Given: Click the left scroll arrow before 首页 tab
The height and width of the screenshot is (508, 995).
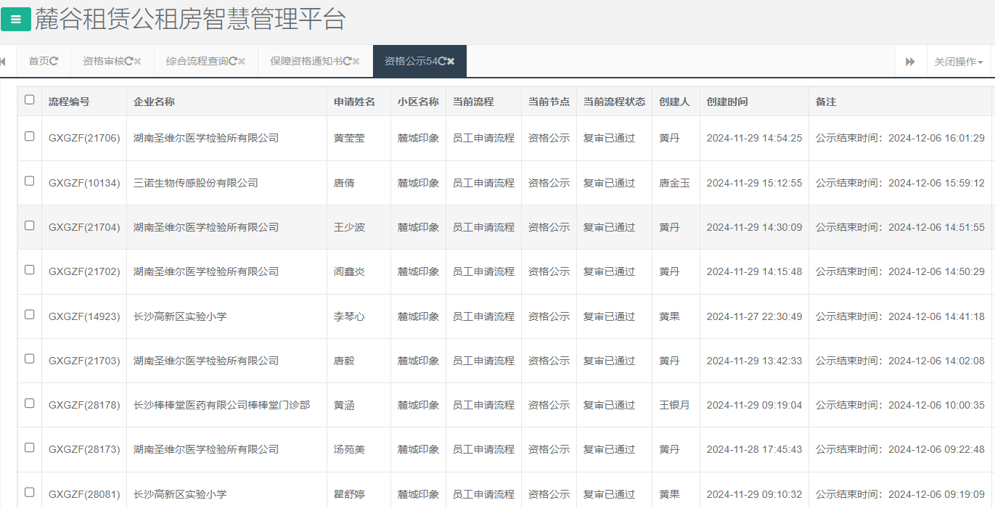Looking at the screenshot, I should (4, 60).
